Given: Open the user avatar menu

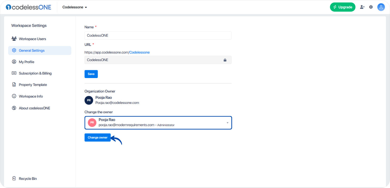Looking at the screenshot, I should point(381,7).
